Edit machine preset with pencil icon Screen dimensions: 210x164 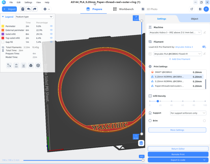[x=205, y=33]
